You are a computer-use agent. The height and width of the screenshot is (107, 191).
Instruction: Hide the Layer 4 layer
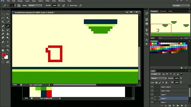point(152,98)
